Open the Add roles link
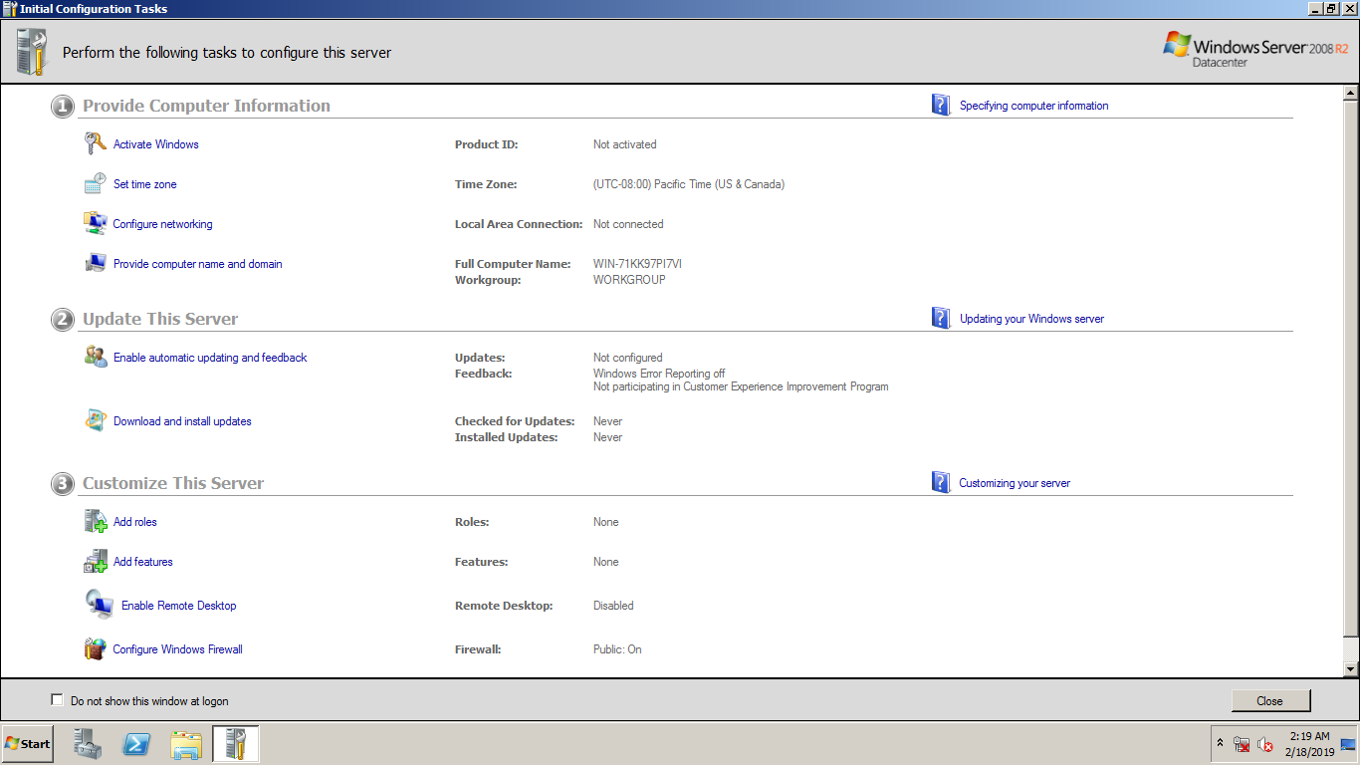1360x765 pixels. (135, 522)
